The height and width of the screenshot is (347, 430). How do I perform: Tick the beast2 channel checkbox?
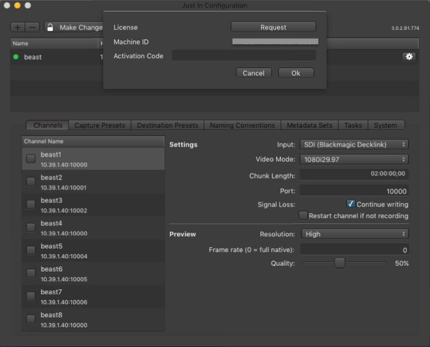click(31, 182)
